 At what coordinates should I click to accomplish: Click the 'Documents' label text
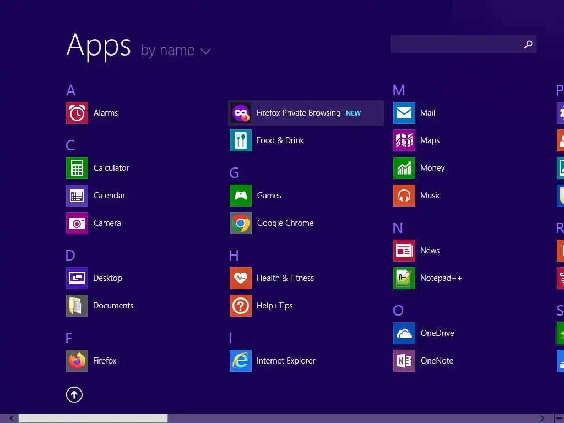113,306
